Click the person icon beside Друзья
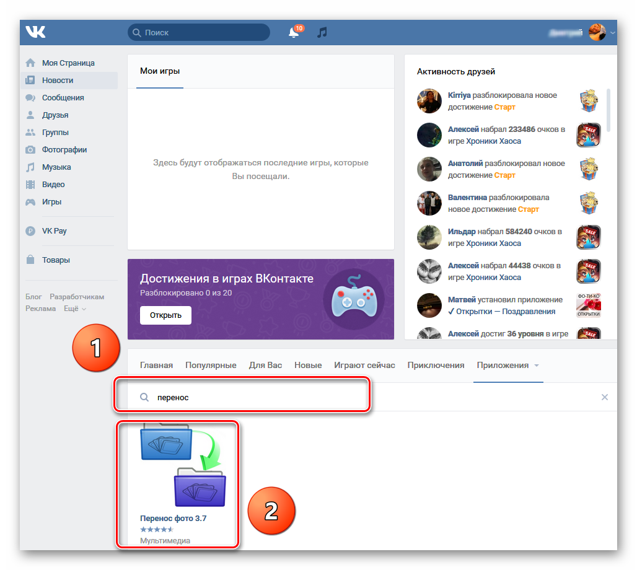637x570 pixels. [30, 115]
